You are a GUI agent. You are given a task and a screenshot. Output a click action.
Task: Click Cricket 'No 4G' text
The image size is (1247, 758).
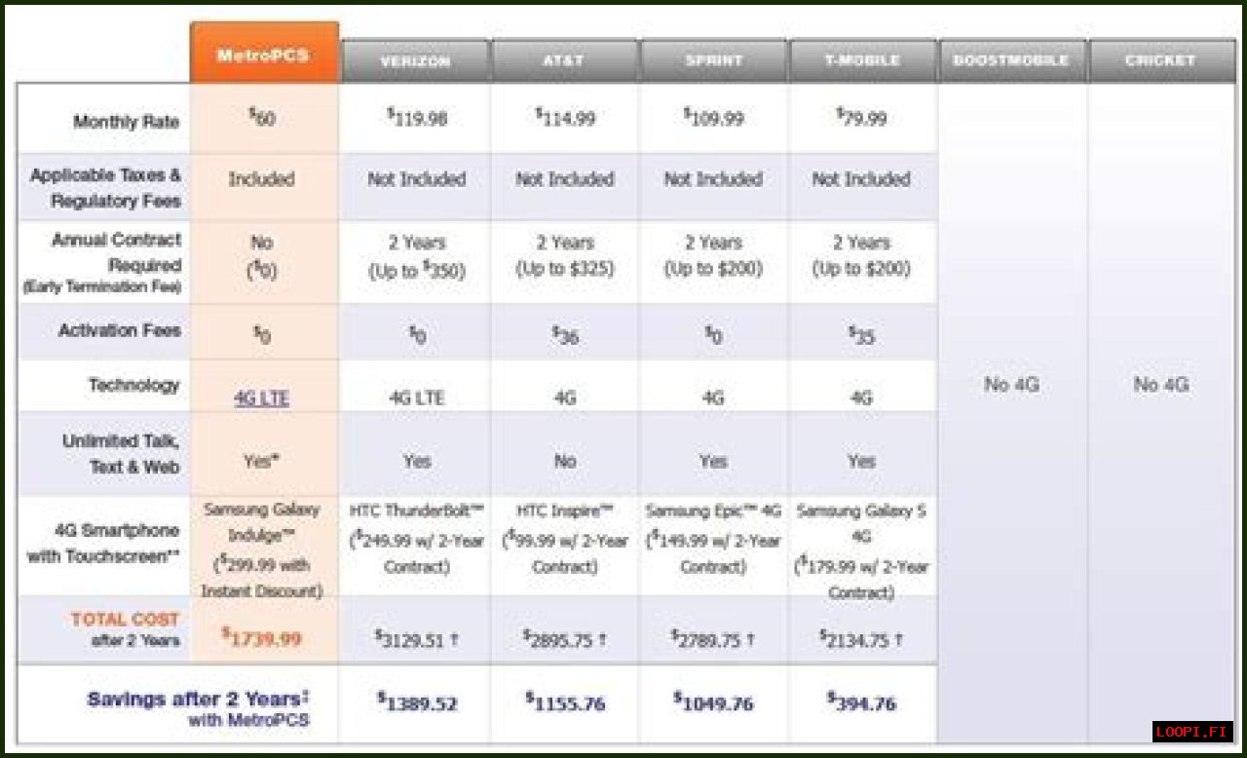(x=1161, y=385)
